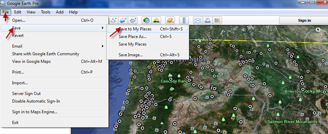Select Revert in File menu
328x134 pixels.
tap(54, 36)
